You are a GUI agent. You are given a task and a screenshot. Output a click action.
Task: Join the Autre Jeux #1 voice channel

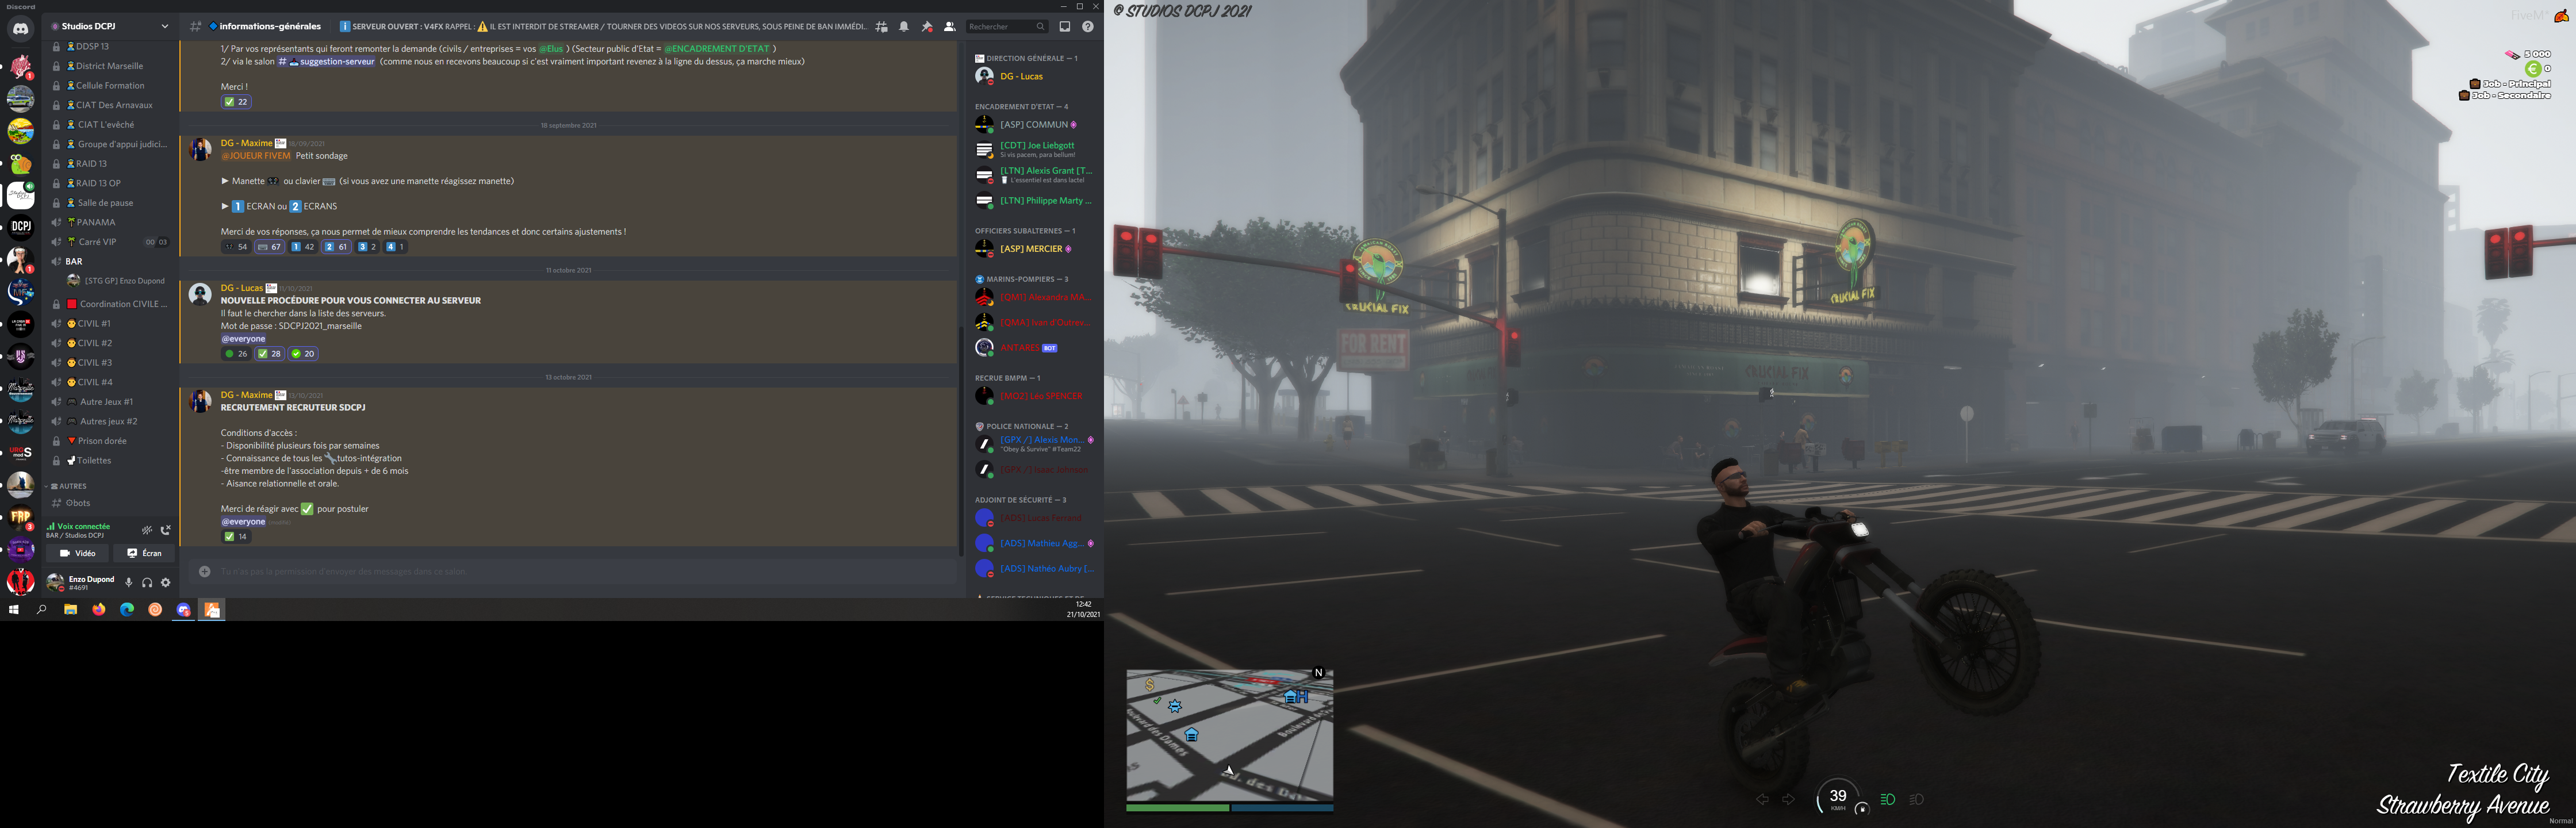coord(110,402)
